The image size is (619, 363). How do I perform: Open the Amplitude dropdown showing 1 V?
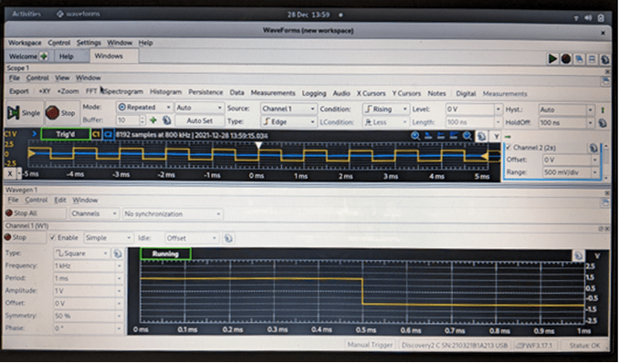(x=88, y=291)
